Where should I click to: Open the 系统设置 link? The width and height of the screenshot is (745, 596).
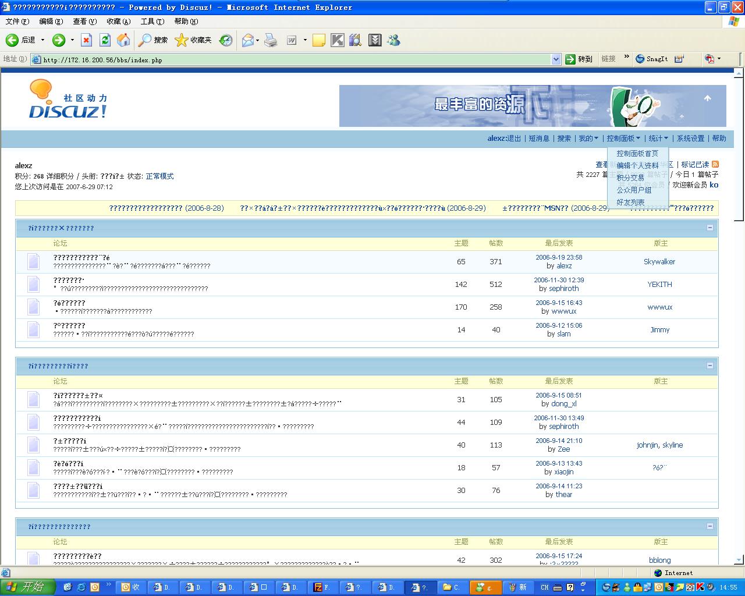(690, 139)
